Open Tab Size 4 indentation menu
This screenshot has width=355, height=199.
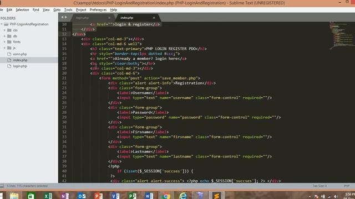(319, 186)
